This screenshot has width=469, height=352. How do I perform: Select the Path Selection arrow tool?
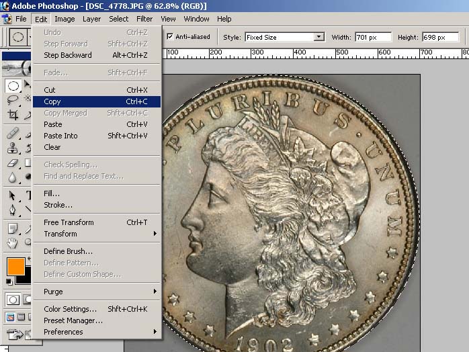pos(13,195)
